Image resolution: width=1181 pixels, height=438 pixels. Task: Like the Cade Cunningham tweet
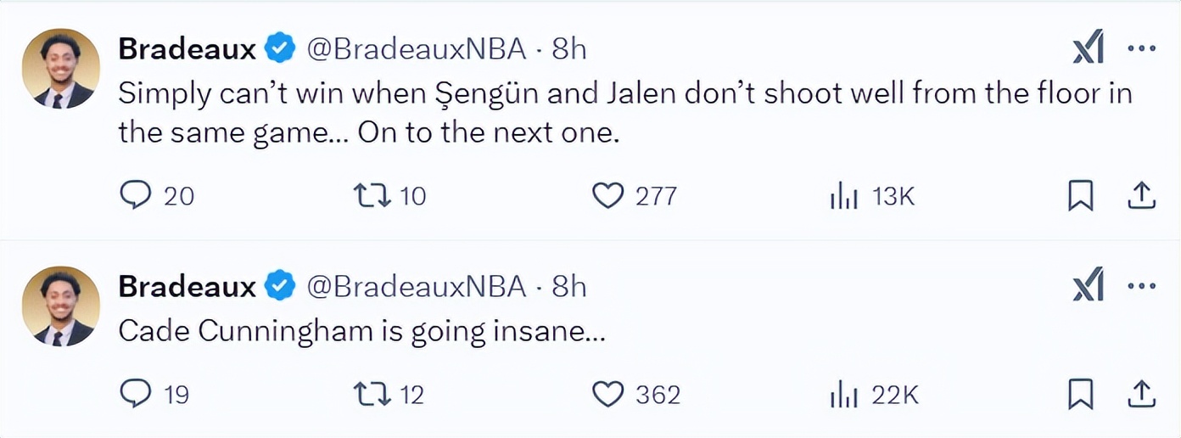click(607, 394)
